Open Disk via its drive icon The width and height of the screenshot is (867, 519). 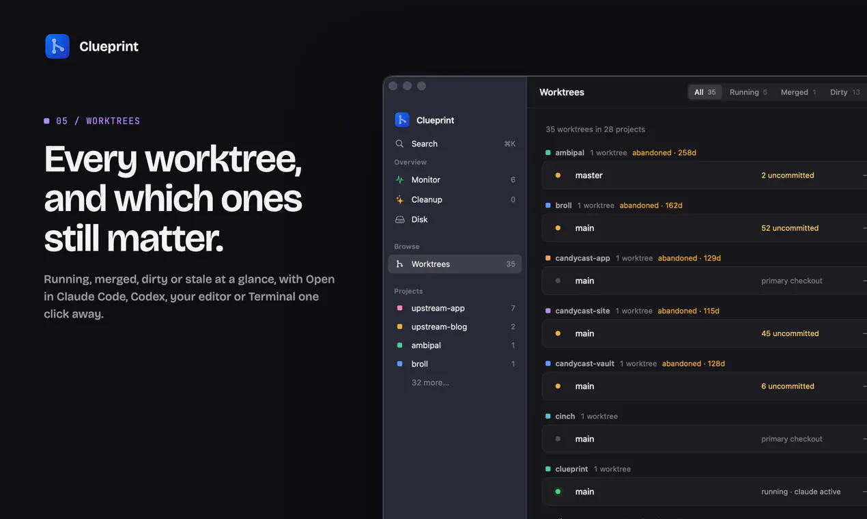click(400, 219)
